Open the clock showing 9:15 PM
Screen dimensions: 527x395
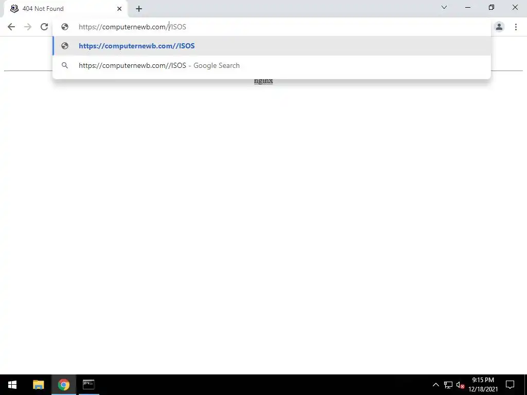[x=483, y=385]
